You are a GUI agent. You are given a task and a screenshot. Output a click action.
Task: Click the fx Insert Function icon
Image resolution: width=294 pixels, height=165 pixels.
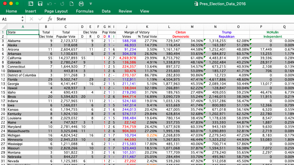(x=50, y=19)
